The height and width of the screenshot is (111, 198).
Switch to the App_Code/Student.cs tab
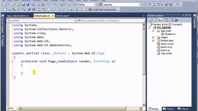pos(18,16)
